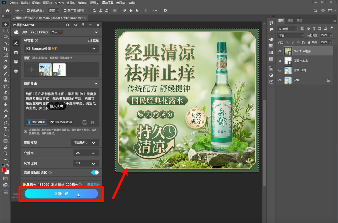Switch to the 通道 tab
Image resolution: width=338 pixels, height=223 pixels.
[x=290, y=21]
